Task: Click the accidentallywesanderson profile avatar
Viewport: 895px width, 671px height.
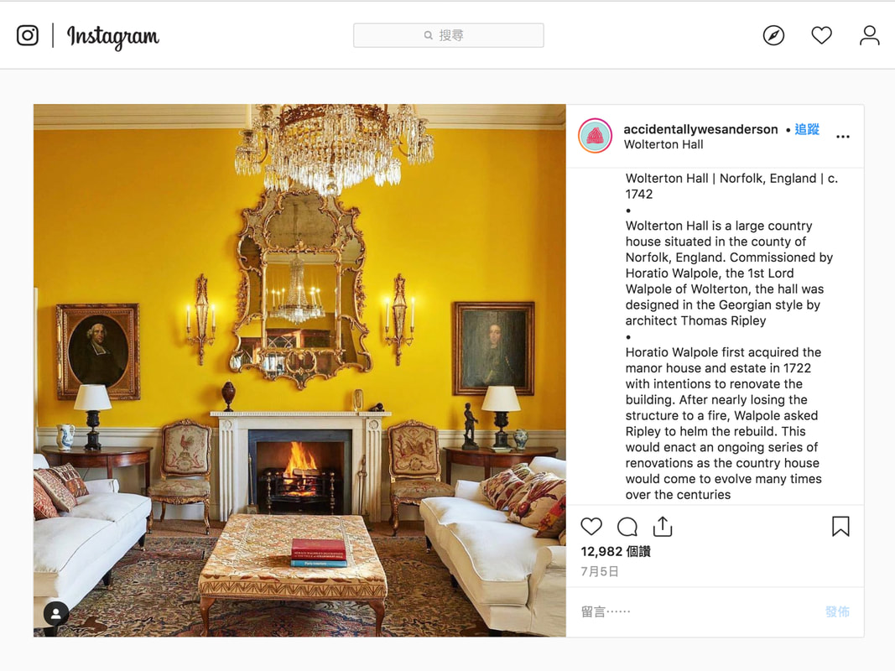Action: 595,136
